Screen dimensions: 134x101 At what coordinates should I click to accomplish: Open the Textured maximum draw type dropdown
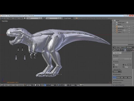pos(117,72)
